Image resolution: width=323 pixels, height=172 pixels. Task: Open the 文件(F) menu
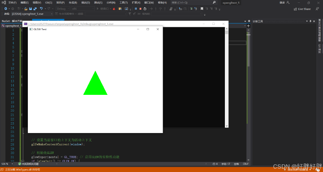tap(13, 3)
